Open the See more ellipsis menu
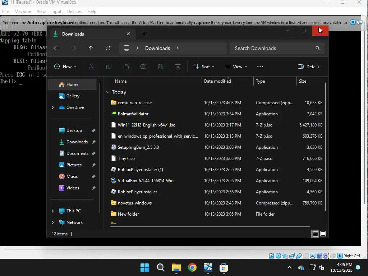 260,66
